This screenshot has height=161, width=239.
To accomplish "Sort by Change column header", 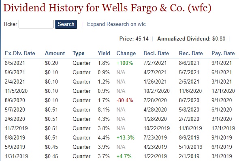I will (x=126, y=54).
